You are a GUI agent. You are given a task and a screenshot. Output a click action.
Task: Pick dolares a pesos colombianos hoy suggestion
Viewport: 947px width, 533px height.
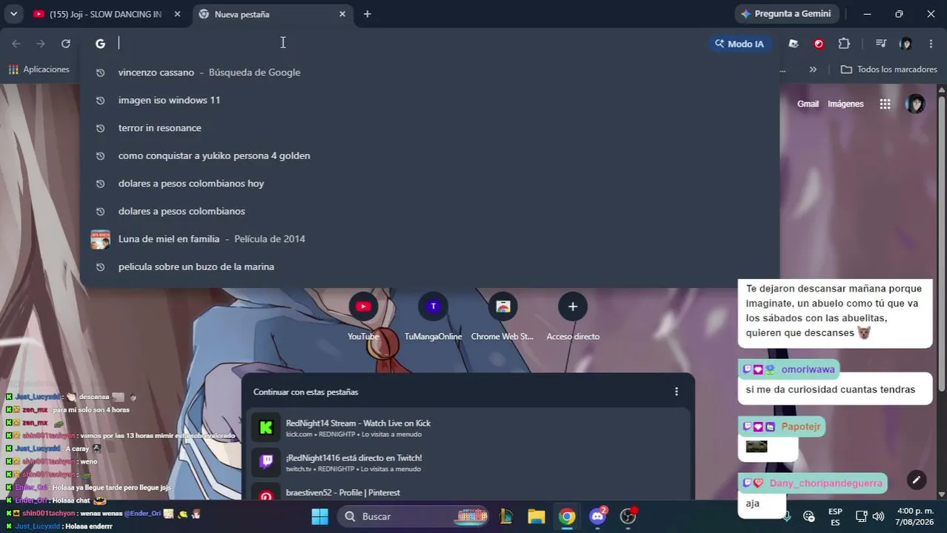(430, 184)
